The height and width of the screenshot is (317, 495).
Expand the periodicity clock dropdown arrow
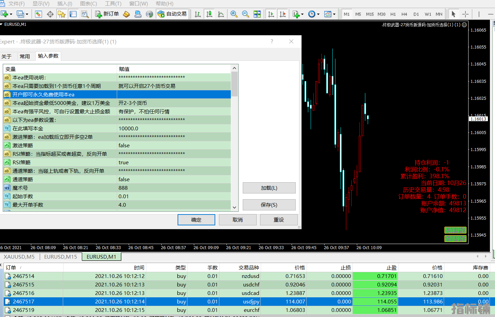point(318,14)
